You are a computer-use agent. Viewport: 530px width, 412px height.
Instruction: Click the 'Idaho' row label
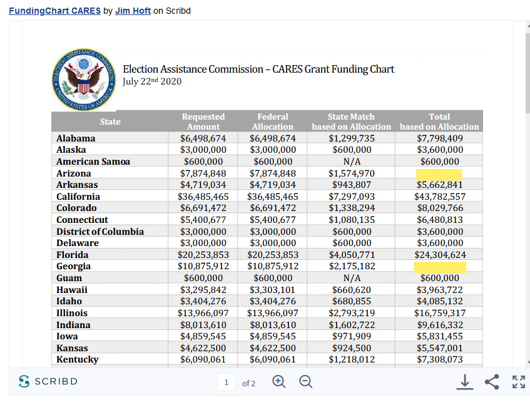click(x=69, y=301)
